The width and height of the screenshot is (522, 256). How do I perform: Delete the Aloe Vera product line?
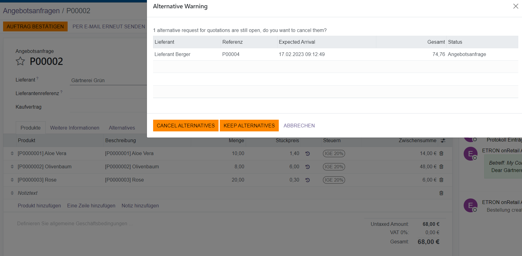click(x=441, y=153)
